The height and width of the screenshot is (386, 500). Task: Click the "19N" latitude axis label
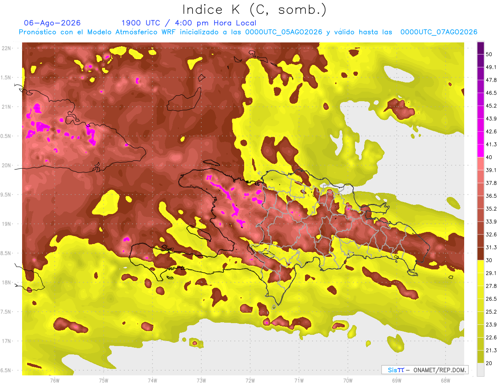click(x=6, y=224)
